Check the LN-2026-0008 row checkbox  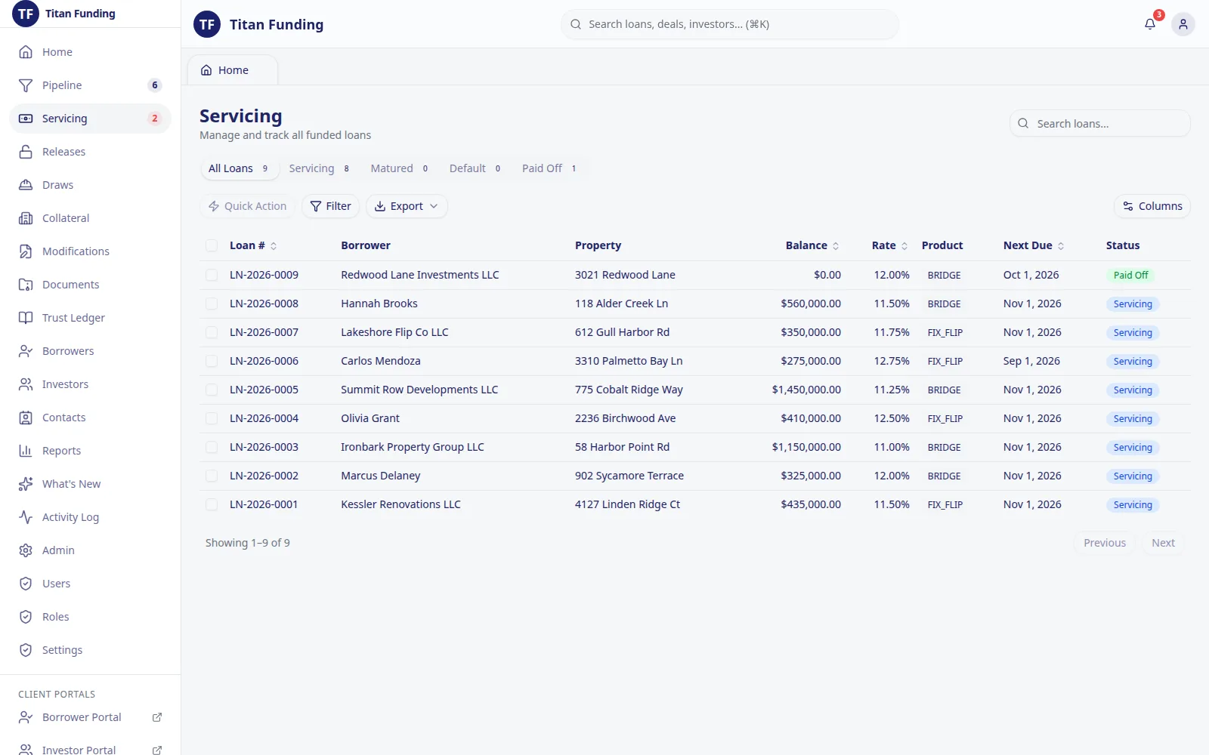(x=212, y=304)
